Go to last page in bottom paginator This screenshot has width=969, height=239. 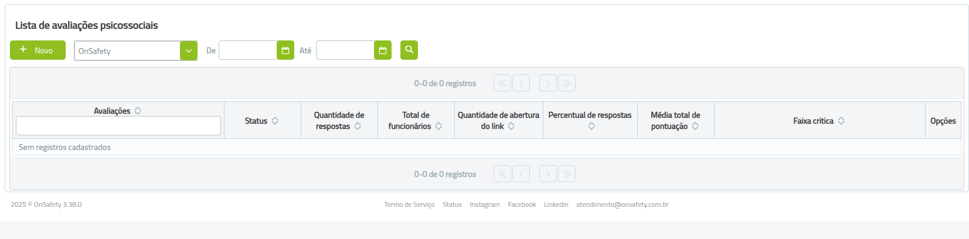(567, 174)
